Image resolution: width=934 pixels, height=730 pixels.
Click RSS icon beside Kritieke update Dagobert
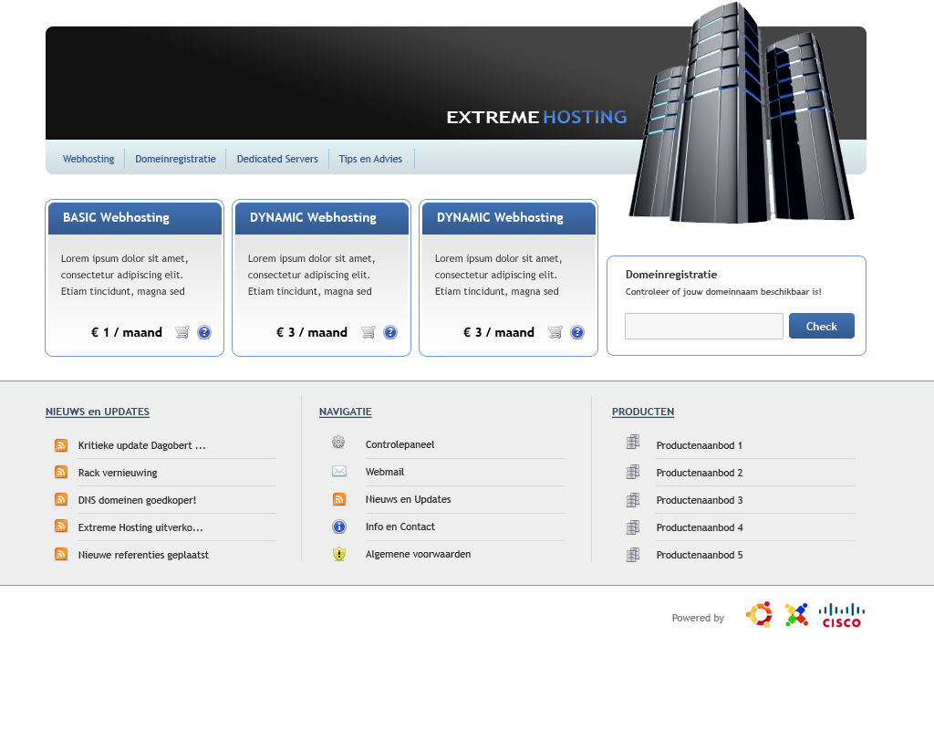pyautogui.click(x=61, y=444)
